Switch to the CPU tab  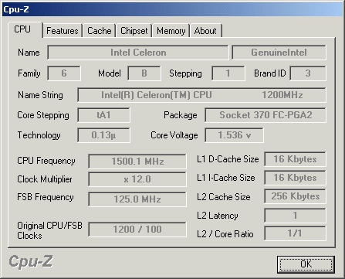click(x=25, y=29)
